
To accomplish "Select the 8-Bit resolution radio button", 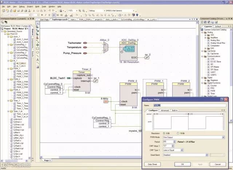I will (164, 133).
